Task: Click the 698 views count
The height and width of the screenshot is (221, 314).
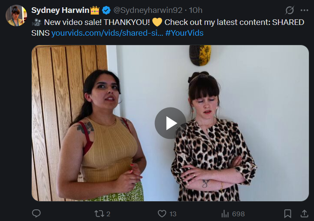Action: click(x=239, y=214)
